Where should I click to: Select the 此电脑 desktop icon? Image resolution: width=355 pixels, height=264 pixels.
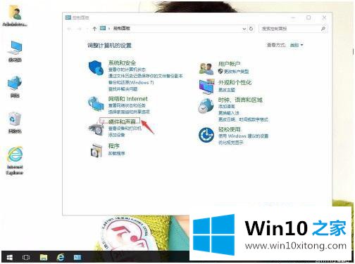click(15, 51)
